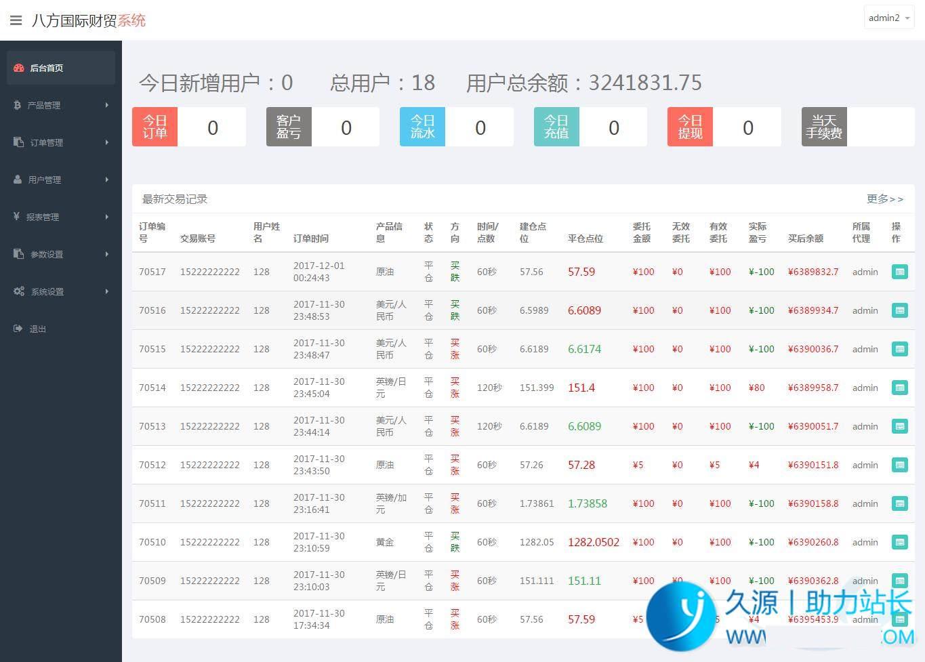The height and width of the screenshot is (662, 925).
Task: Expand the 用户管理 sidebar menu
Action: tap(60, 180)
